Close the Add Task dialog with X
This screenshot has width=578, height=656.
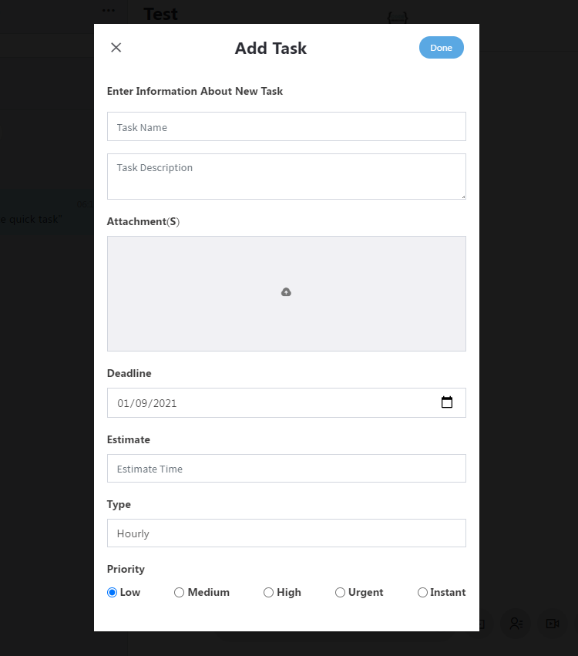[x=116, y=47]
